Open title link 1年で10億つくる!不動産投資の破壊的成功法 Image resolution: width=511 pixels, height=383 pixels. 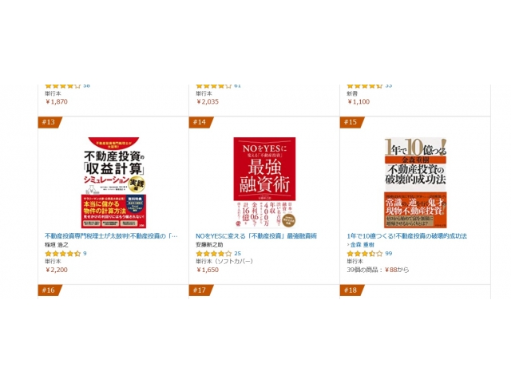[x=406, y=236]
